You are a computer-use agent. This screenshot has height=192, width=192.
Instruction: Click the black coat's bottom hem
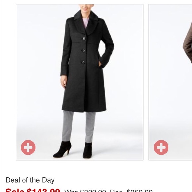[x=84, y=110]
